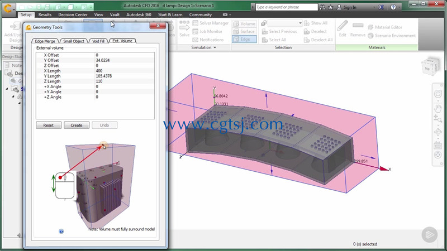The width and height of the screenshot is (447, 251).
Task: Select Volume selection mode
Action: tap(244, 23)
